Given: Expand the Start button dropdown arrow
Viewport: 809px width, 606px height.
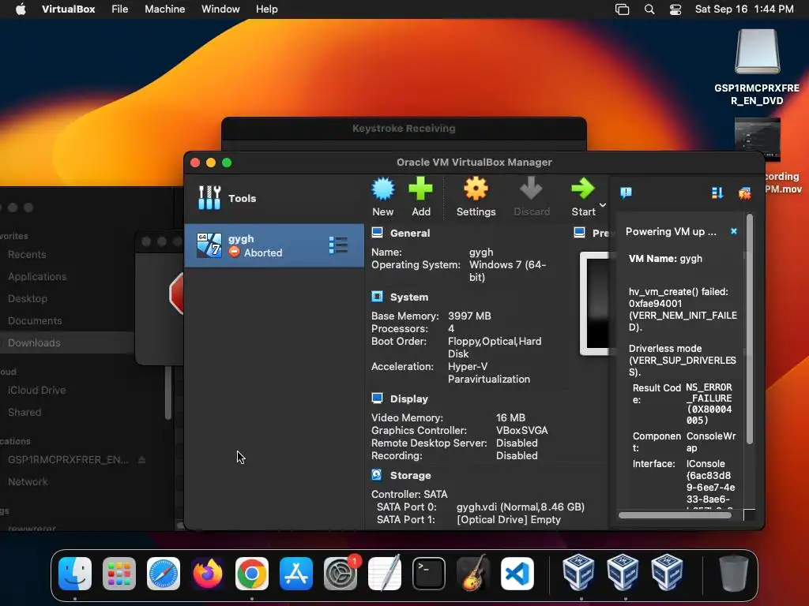Looking at the screenshot, I should coord(603,204).
